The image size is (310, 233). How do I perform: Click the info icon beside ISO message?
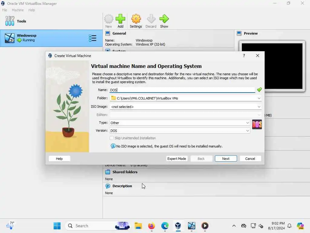click(x=113, y=146)
